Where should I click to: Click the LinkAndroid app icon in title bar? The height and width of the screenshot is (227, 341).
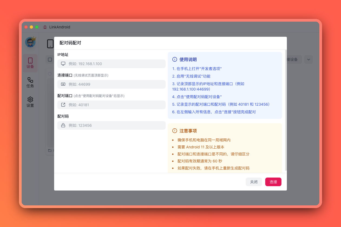(x=45, y=27)
